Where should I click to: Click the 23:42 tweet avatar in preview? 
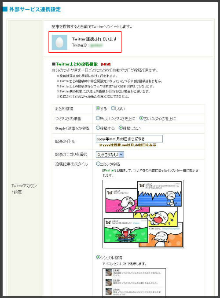(x=109, y=273)
